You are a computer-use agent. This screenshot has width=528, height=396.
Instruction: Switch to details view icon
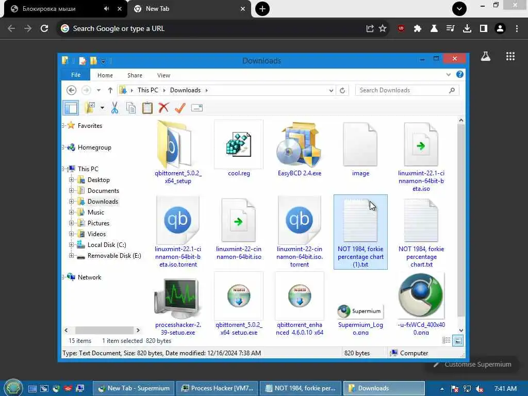446,340
